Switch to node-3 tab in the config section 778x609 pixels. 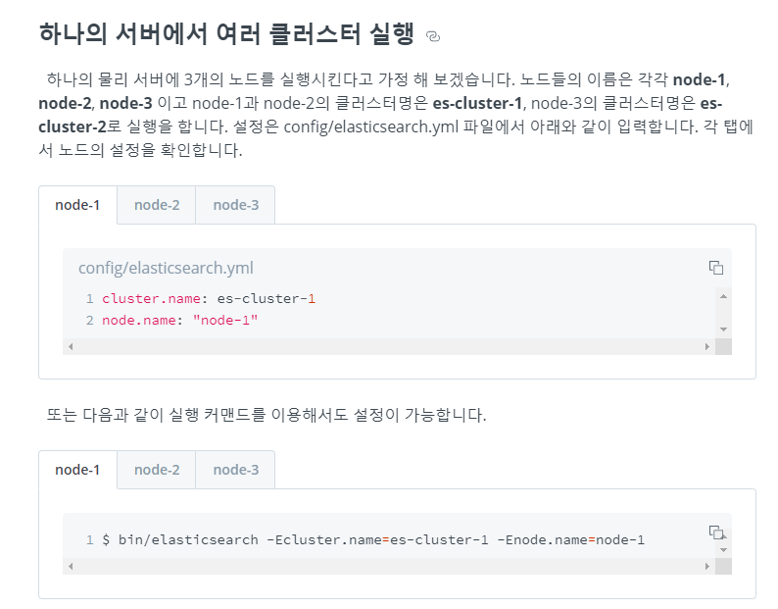tap(235, 205)
